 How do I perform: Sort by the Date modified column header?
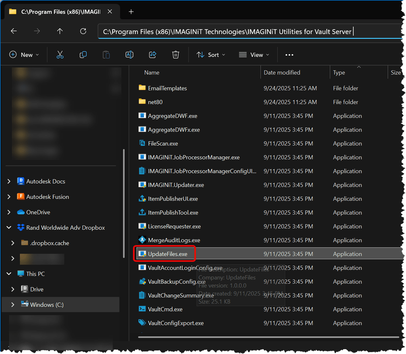coord(282,72)
